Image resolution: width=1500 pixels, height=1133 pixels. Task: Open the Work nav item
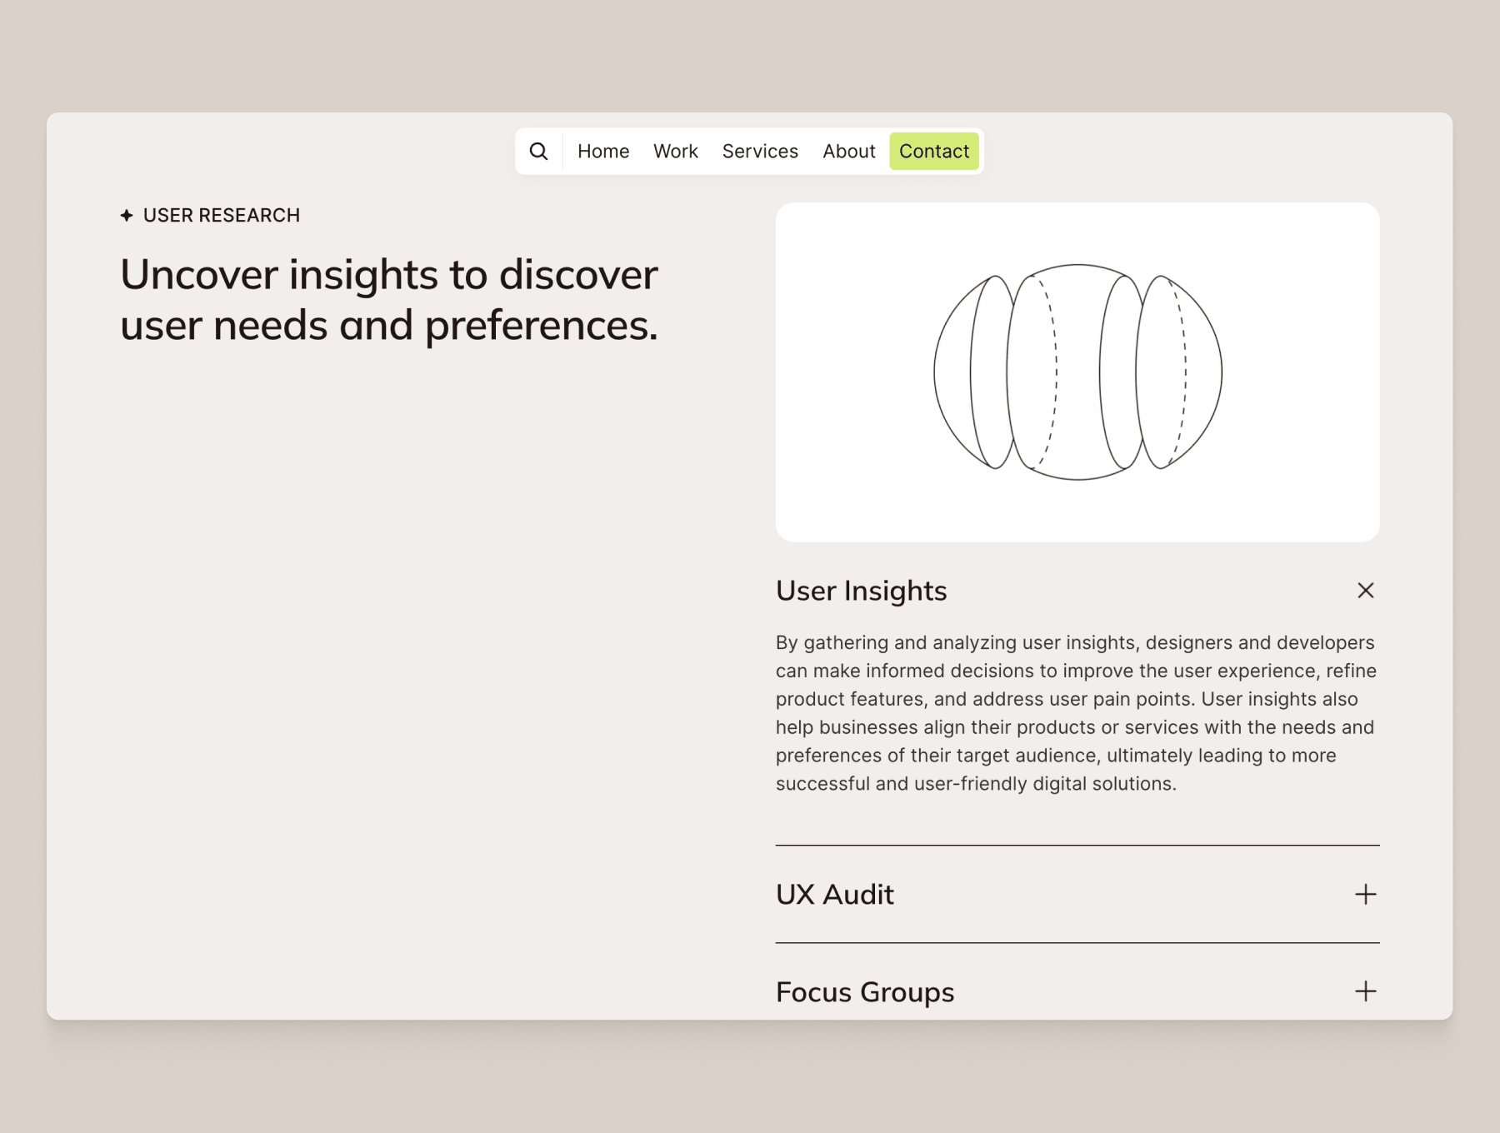tap(676, 152)
